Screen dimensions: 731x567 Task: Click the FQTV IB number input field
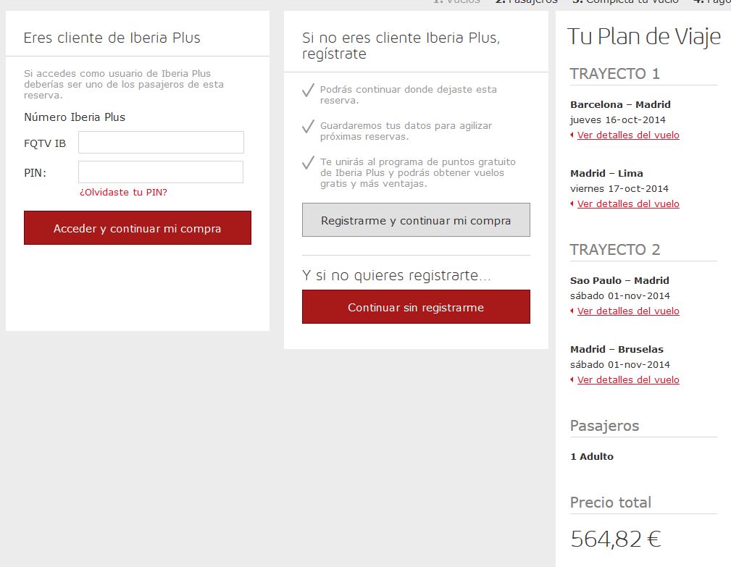(161, 143)
